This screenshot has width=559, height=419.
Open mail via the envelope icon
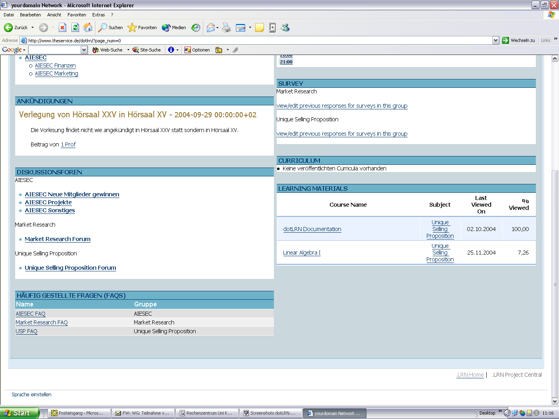tap(211, 28)
